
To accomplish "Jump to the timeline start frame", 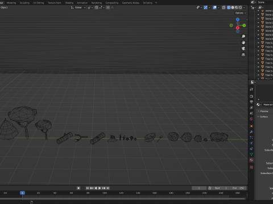I will (x=88, y=188).
